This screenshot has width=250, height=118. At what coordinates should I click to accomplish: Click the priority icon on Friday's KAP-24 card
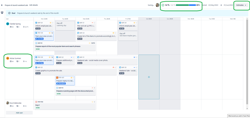[134, 23]
